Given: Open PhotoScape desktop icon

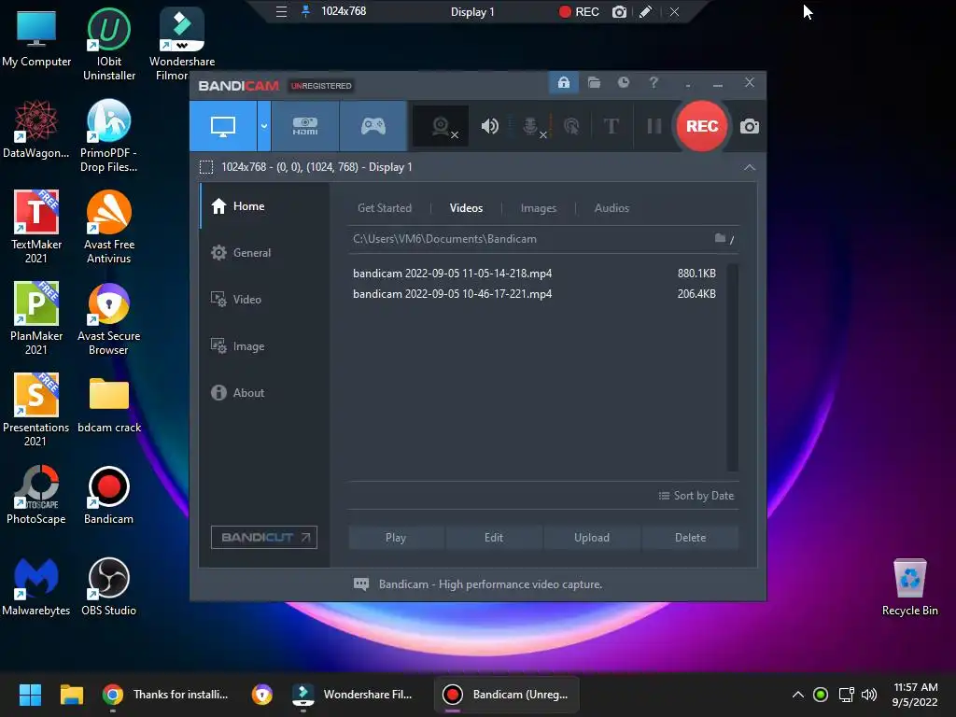Looking at the screenshot, I should (36, 495).
